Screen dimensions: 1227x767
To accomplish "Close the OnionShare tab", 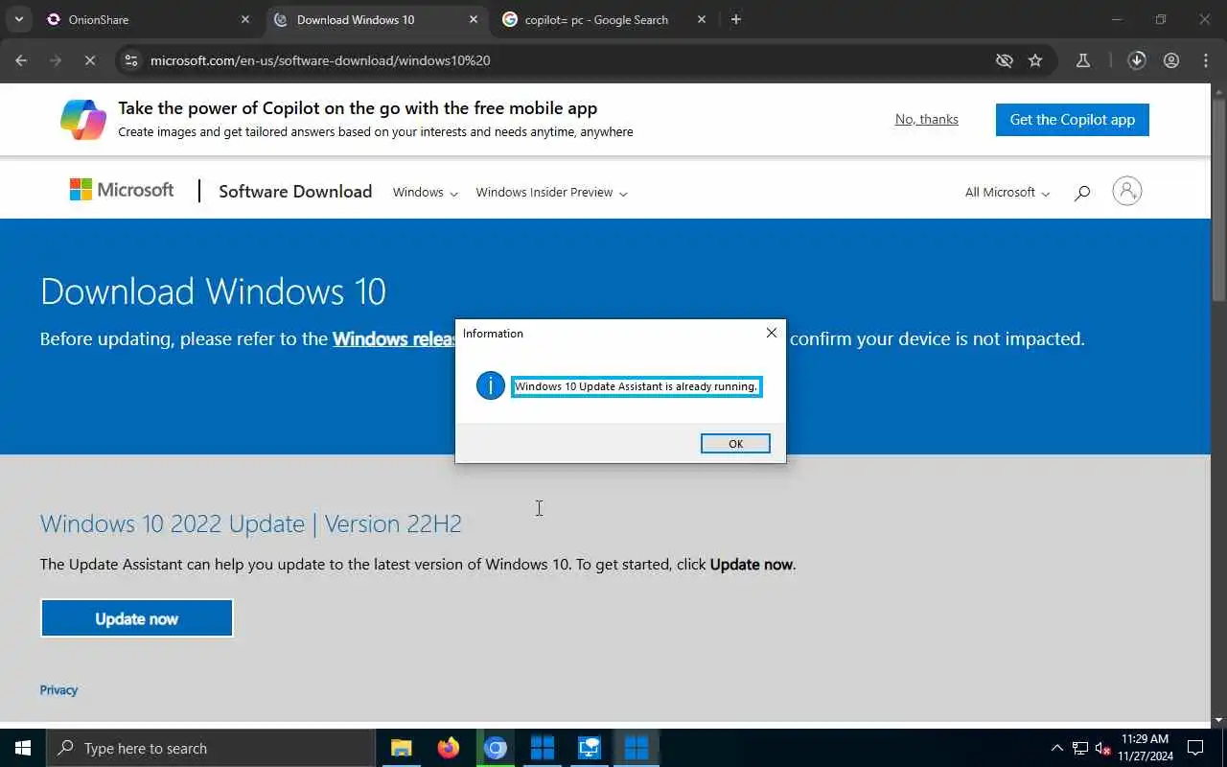I will tap(245, 19).
